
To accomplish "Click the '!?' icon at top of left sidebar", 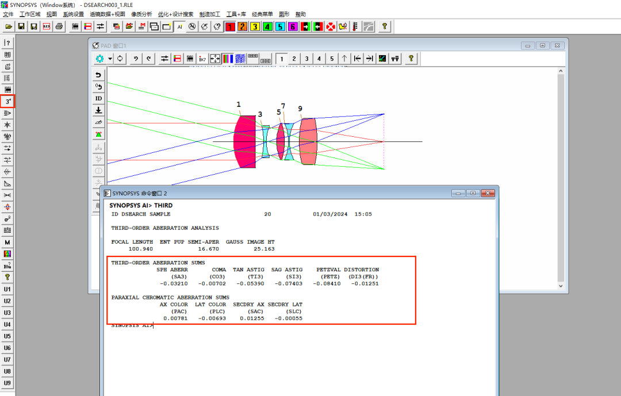I will 7,43.
